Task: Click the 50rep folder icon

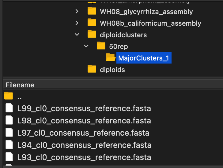Action: (x=101, y=46)
